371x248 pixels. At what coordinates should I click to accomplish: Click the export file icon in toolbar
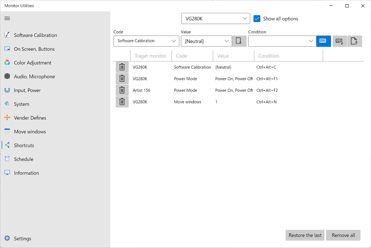tap(355, 41)
